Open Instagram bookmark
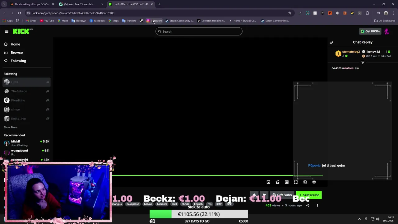This screenshot has height=224, width=398. 154,21
